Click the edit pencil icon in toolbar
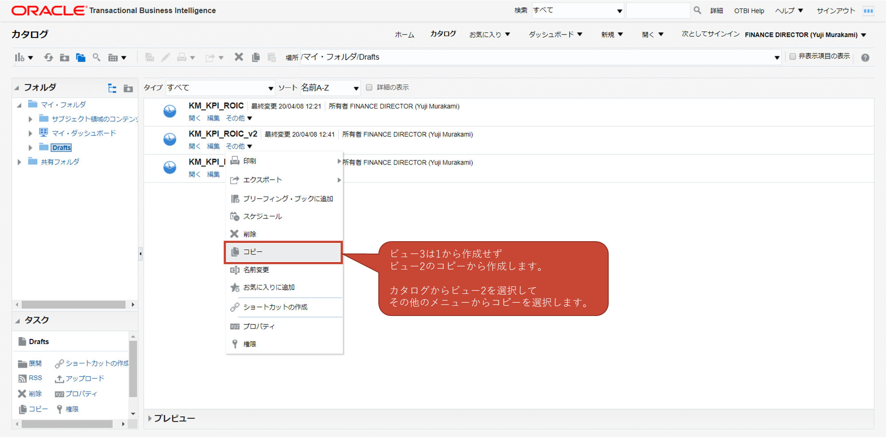This screenshot has height=439, width=886. 166,58
